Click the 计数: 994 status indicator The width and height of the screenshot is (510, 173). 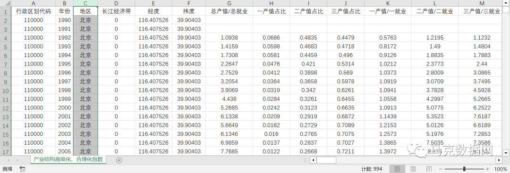tap(372, 169)
